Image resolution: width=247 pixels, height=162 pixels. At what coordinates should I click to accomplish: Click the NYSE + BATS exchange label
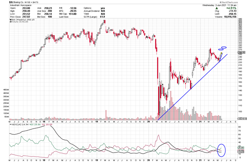pyautogui.click(x=31, y=2)
